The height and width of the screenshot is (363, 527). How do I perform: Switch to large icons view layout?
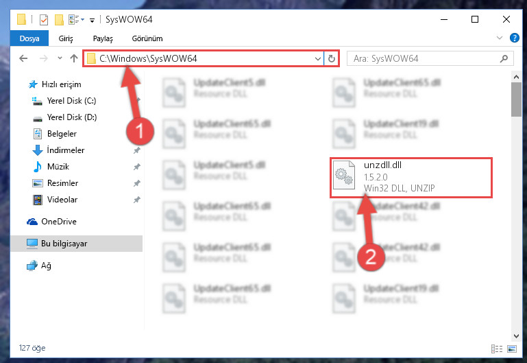tap(512, 349)
